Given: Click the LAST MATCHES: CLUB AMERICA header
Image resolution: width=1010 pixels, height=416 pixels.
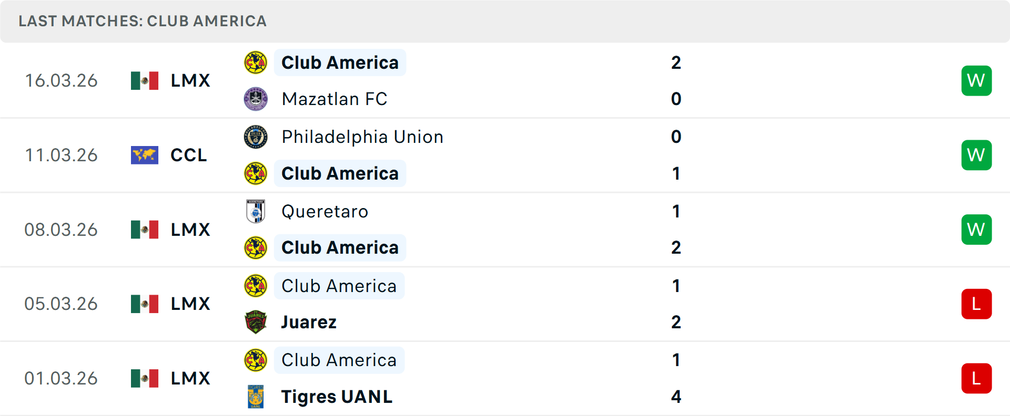Looking at the screenshot, I should point(143,21).
